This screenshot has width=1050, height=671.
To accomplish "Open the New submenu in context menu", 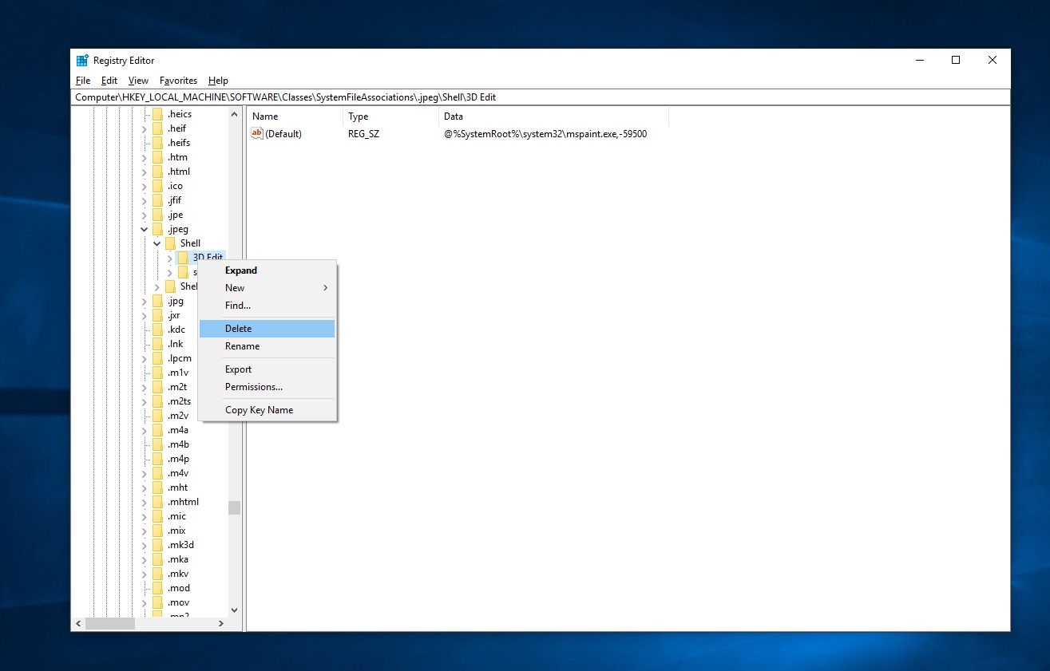I will (267, 288).
